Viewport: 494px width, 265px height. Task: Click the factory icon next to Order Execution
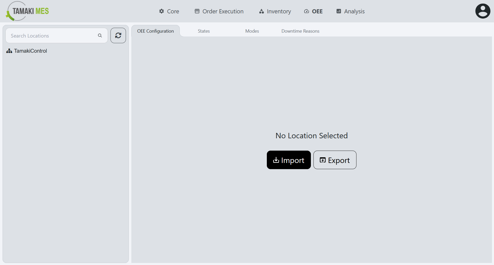pyautogui.click(x=197, y=11)
